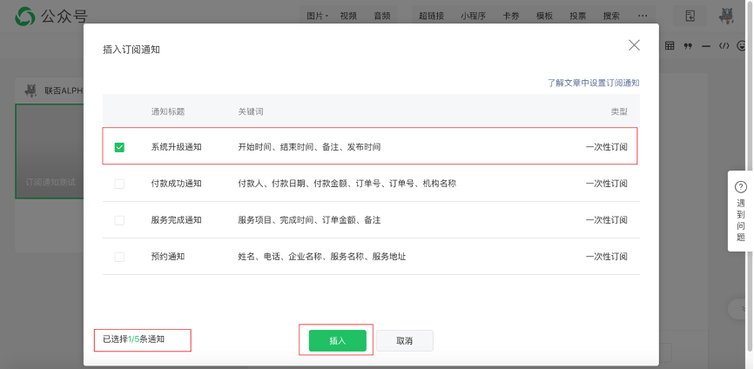
Task: Expand the more options ellipsis menu
Action: [643, 16]
